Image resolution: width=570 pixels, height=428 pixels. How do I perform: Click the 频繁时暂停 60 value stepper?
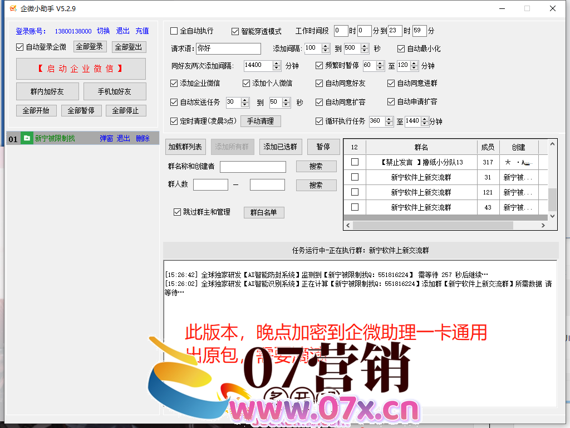(x=380, y=66)
